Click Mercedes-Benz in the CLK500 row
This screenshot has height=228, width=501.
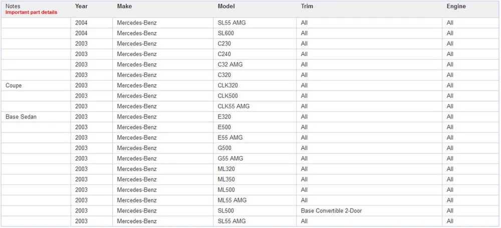click(x=137, y=96)
